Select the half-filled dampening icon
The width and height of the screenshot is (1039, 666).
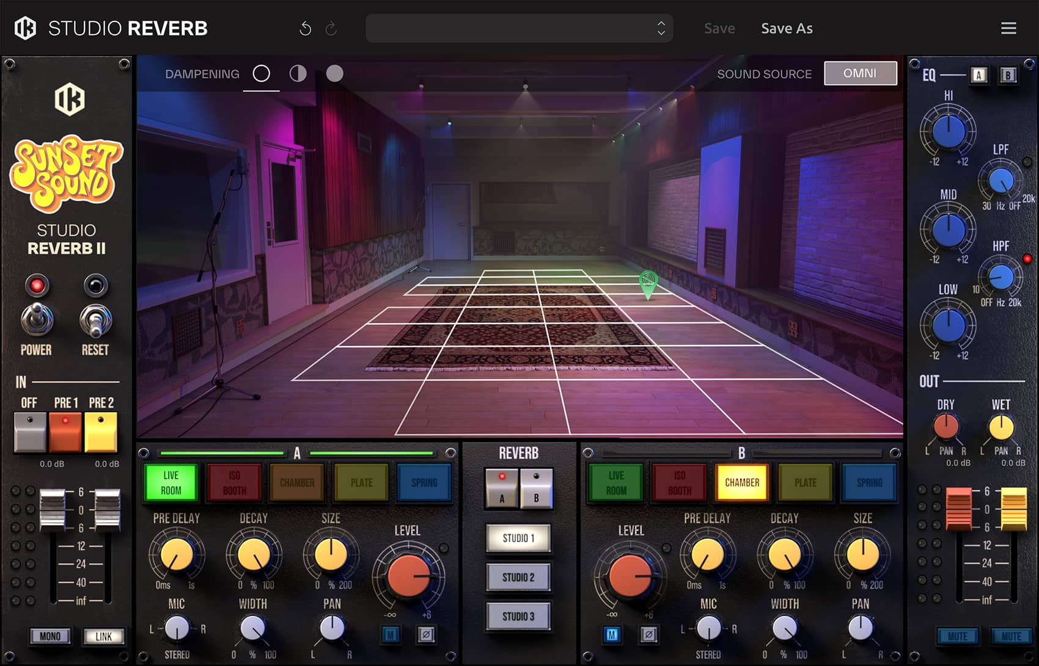point(298,74)
